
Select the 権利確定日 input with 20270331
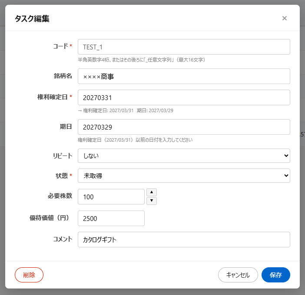pos(183,97)
